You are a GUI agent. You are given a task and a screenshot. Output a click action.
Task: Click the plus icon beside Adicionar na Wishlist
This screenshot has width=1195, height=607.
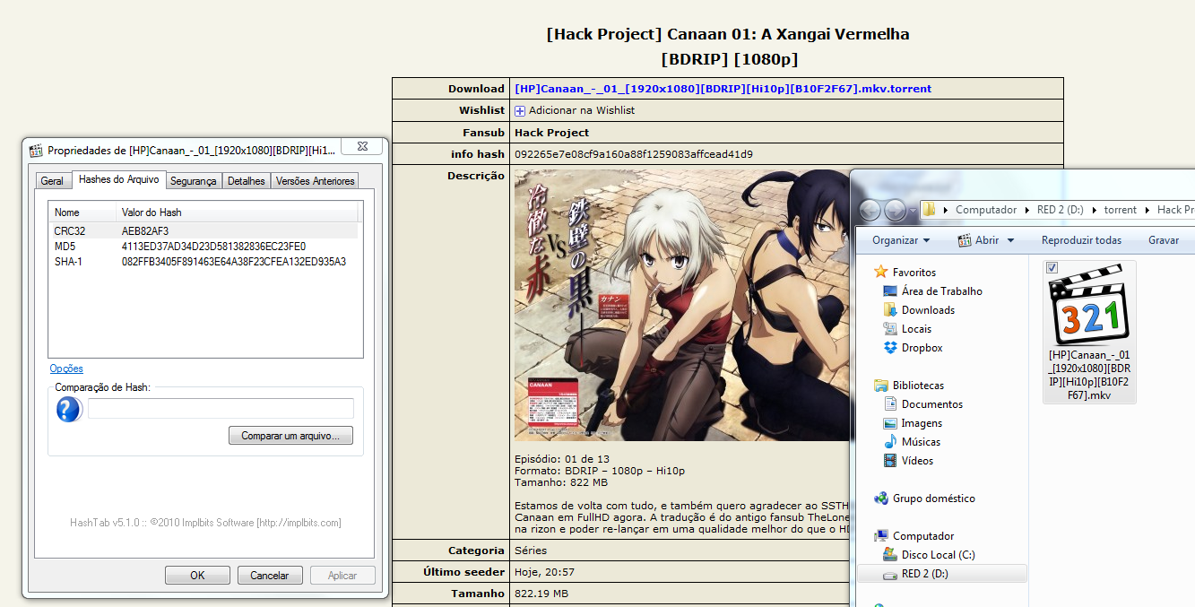click(x=520, y=110)
